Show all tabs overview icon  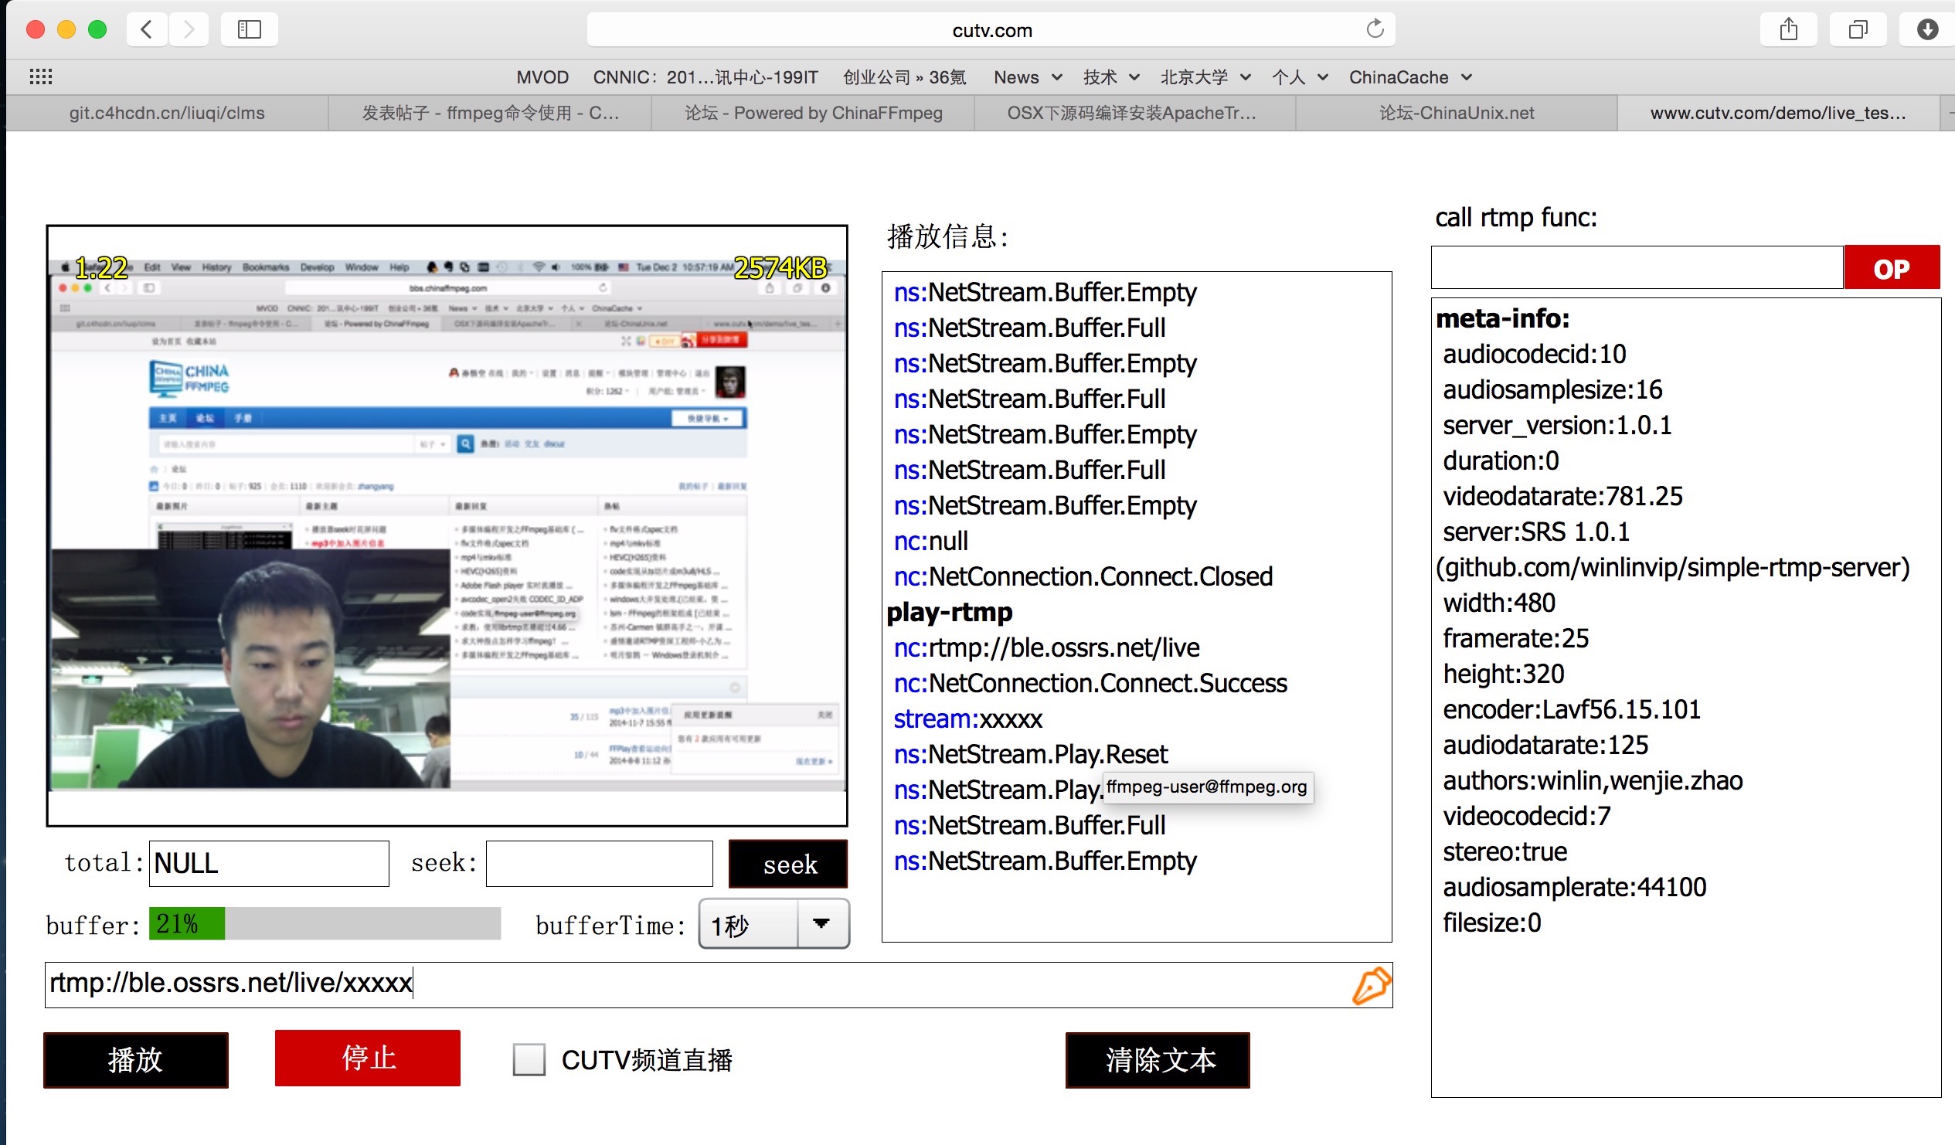[1858, 29]
